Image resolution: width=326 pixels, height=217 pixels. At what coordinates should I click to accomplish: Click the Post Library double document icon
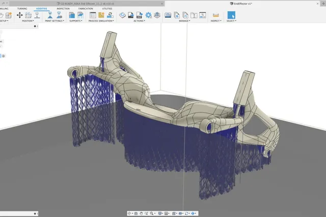coord(185,15)
